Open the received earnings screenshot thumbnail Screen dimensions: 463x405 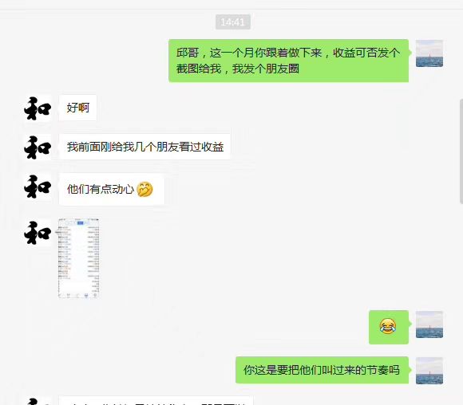tap(78, 258)
